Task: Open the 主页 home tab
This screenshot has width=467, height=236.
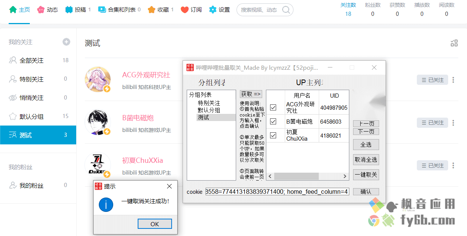Action: 19,10
